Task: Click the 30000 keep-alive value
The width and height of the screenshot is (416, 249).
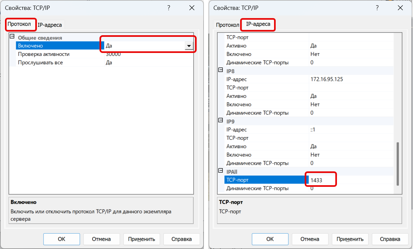Action: coord(113,54)
